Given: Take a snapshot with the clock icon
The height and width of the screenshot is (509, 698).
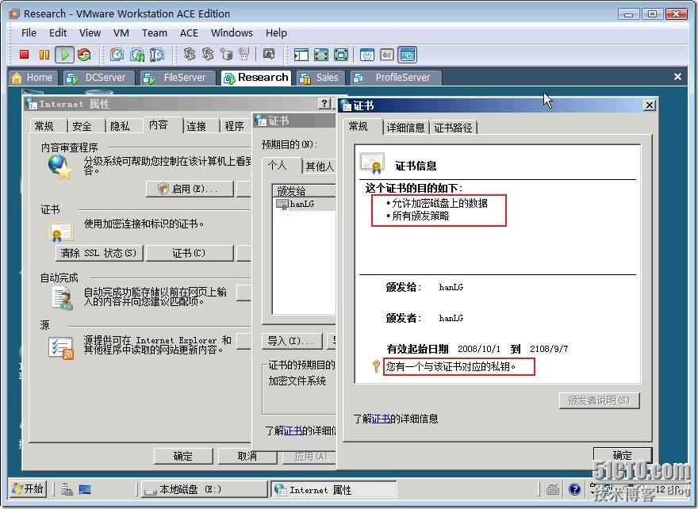Looking at the screenshot, I should click(117, 55).
